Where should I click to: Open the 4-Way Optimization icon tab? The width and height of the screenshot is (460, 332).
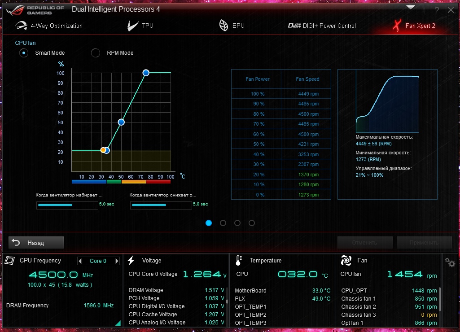(x=22, y=26)
